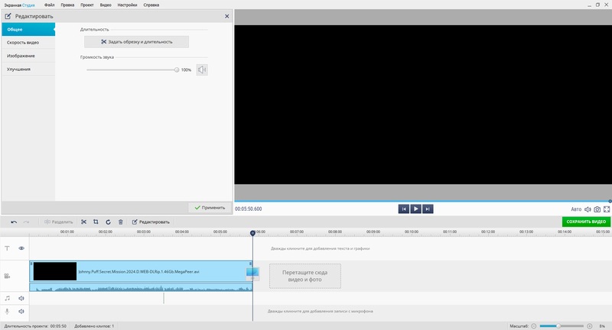Screen dimensions: 612x330
Task: Redo the last action
Action: tap(26, 222)
